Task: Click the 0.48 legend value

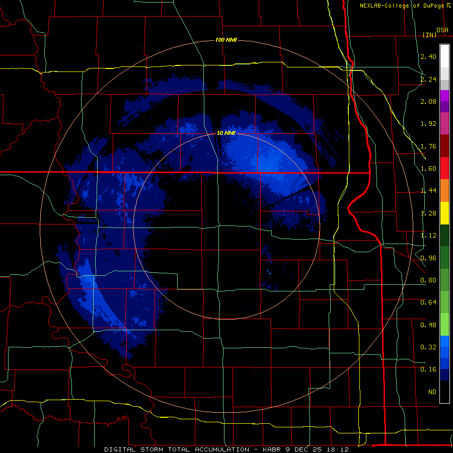Action: point(428,325)
